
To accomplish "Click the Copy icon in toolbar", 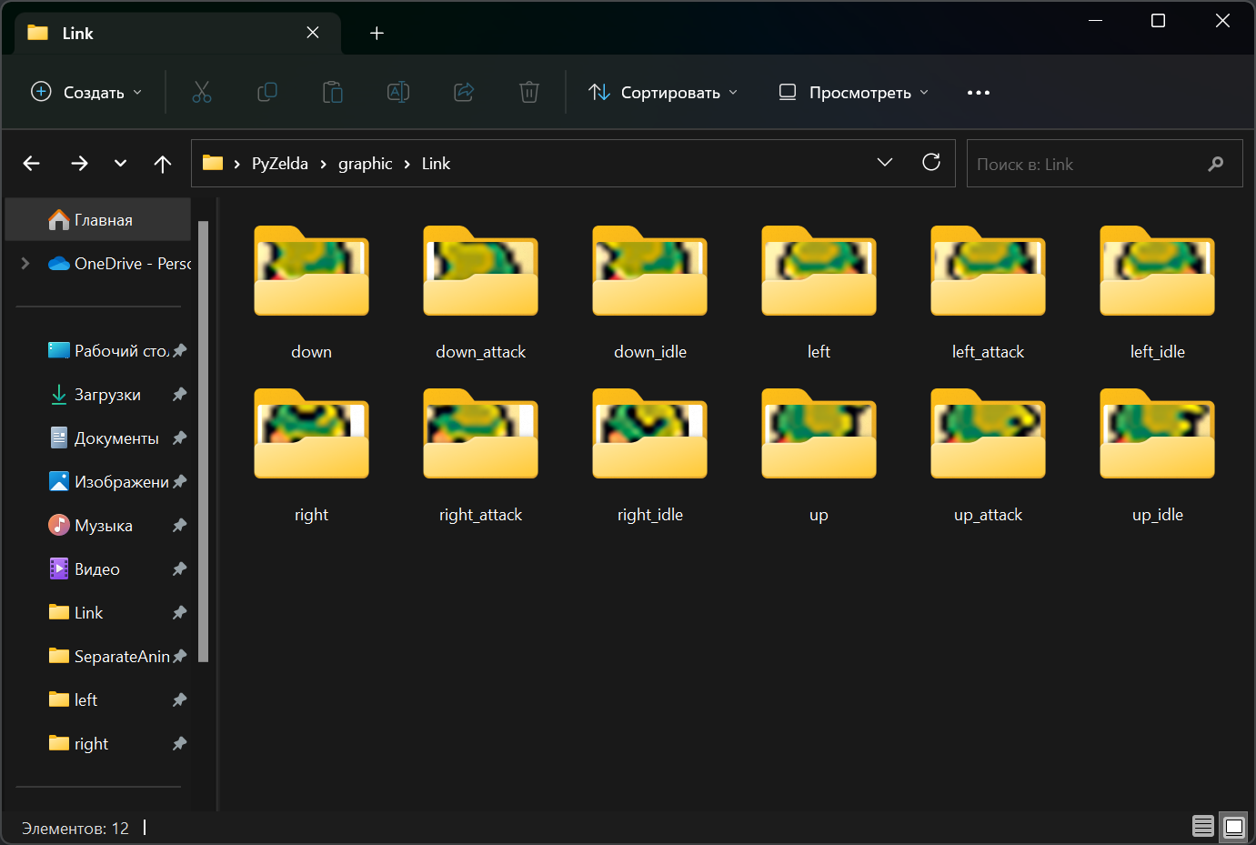I will (267, 92).
